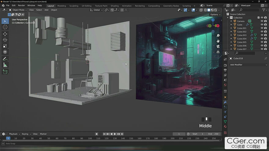The image size is (269, 151).
Task: Open the timeline Marker menu
Action: 43,134
